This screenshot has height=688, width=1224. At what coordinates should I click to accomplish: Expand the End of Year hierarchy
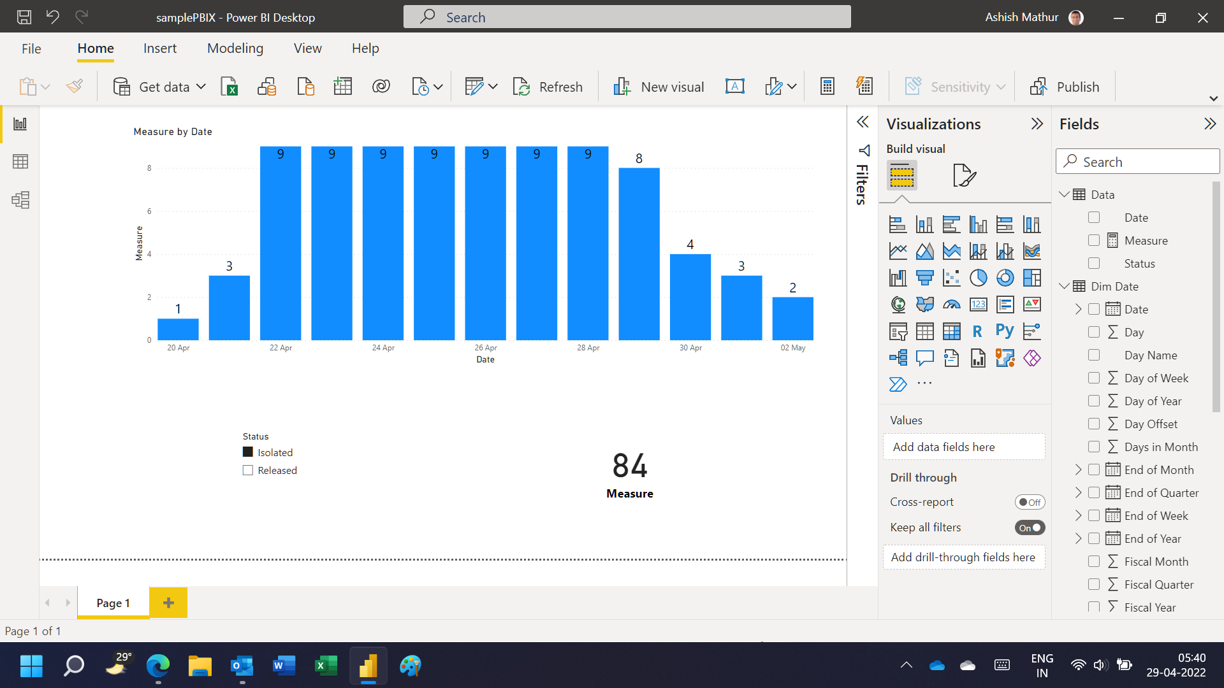pyautogui.click(x=1078, y=539)
